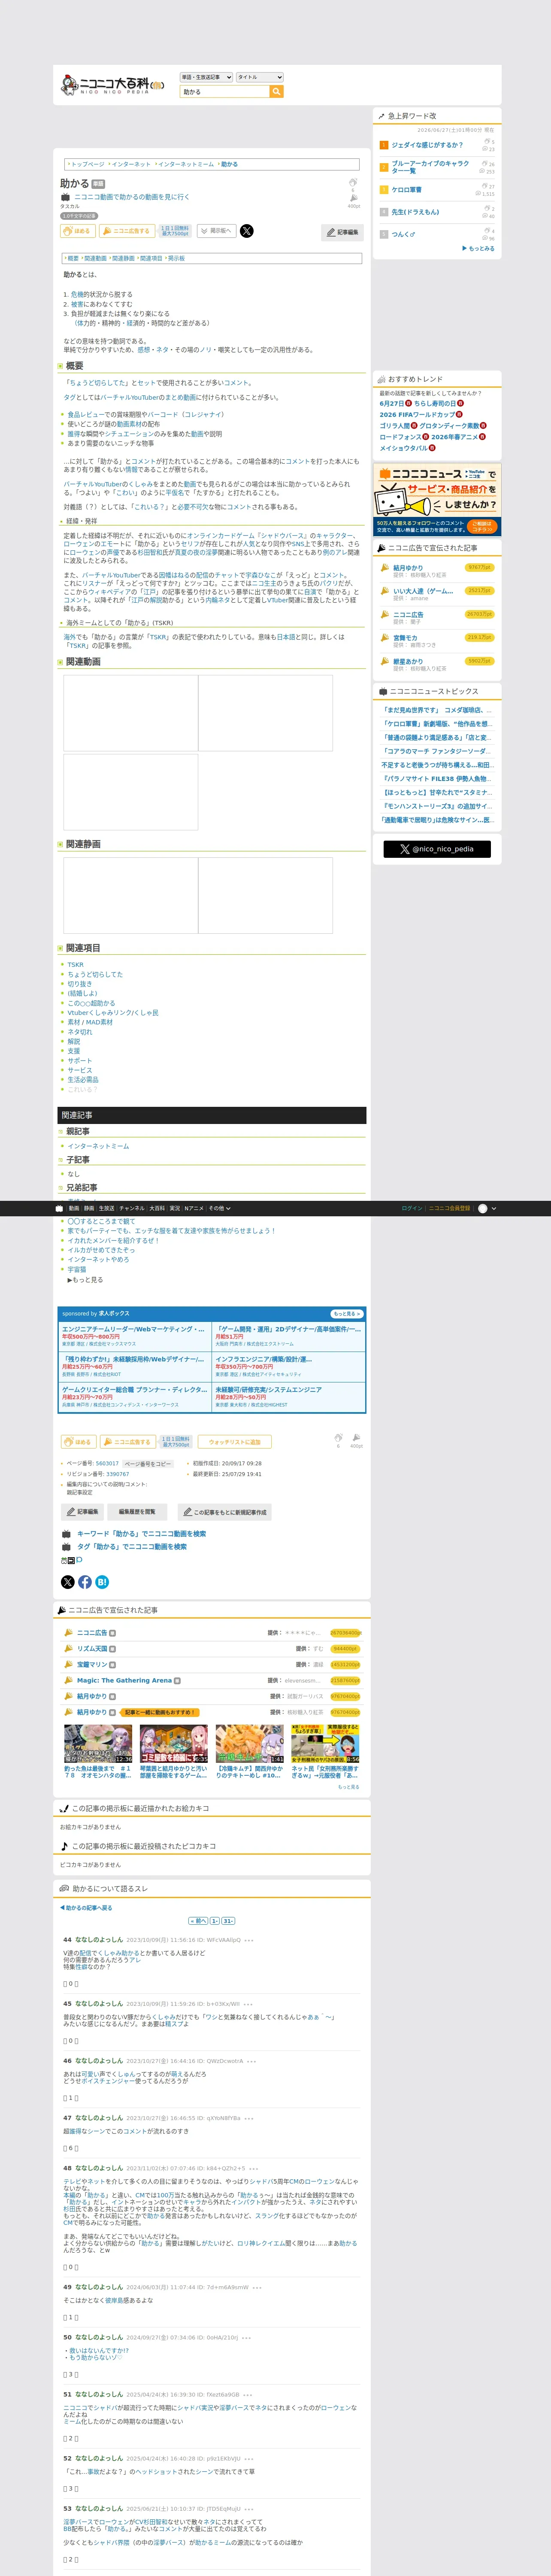This screenshot has height=2576, width=551.
Task: Click ニコニコ広告する button under the title
Action: click(x=127, y=231)
